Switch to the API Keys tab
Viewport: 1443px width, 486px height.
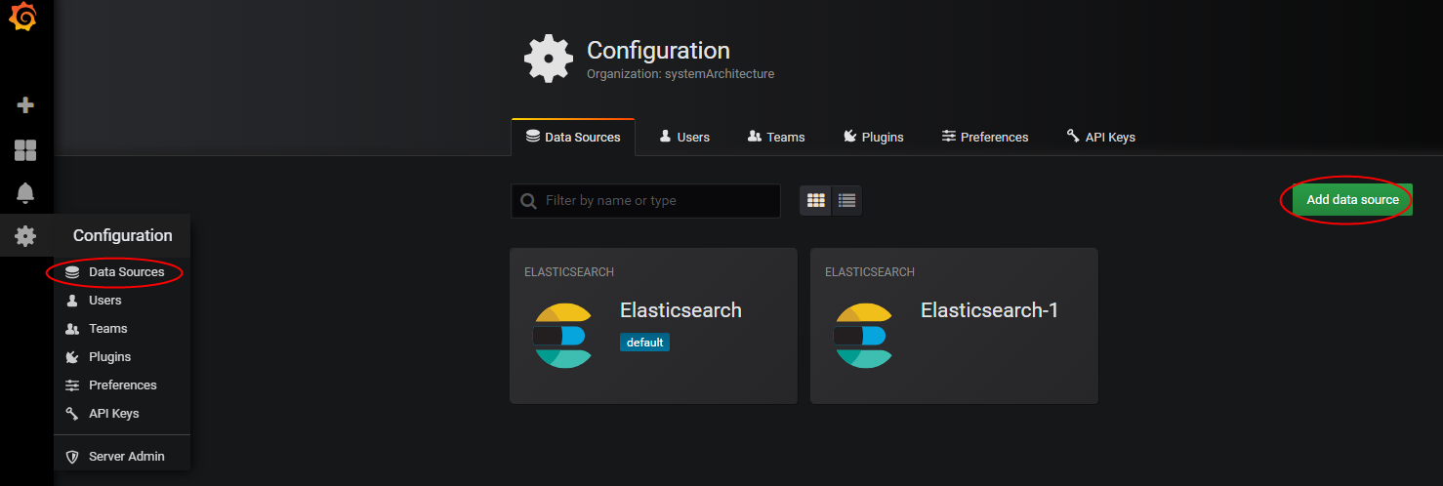tap(1100, 137)
